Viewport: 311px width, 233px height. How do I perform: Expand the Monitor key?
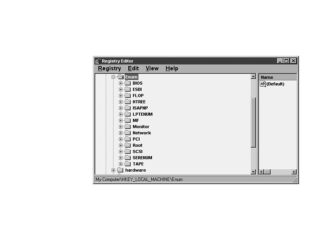click(x=121, y=127)
